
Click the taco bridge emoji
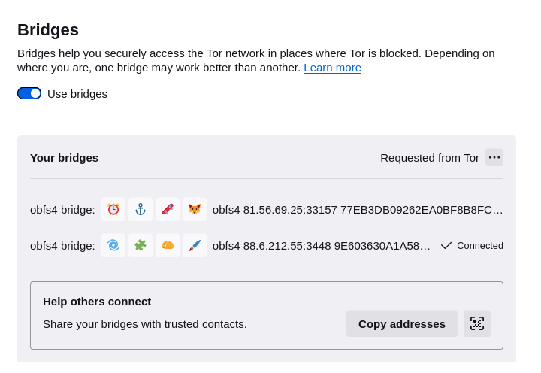(x=168, y=246)
